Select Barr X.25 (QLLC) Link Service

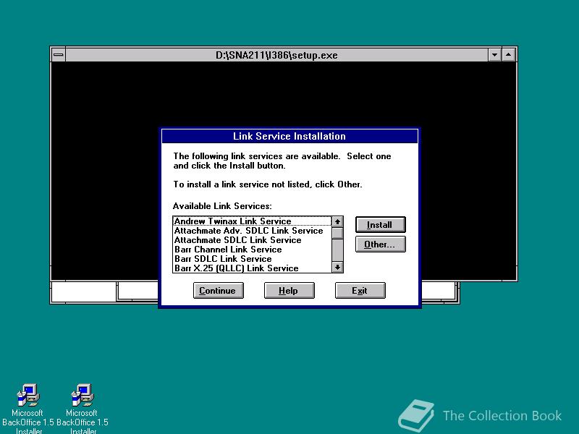click(x=252, y=268)
